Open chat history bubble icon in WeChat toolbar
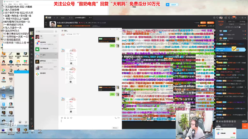Image resolution: width=248 pixels, height=139 pixels. coord(71,118)
